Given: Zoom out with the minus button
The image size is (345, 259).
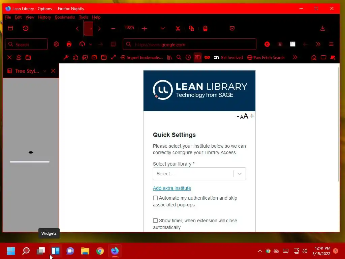Looking at the screenshot, I should (113, 29).
